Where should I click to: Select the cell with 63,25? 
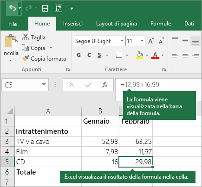(x=136, y=142)
